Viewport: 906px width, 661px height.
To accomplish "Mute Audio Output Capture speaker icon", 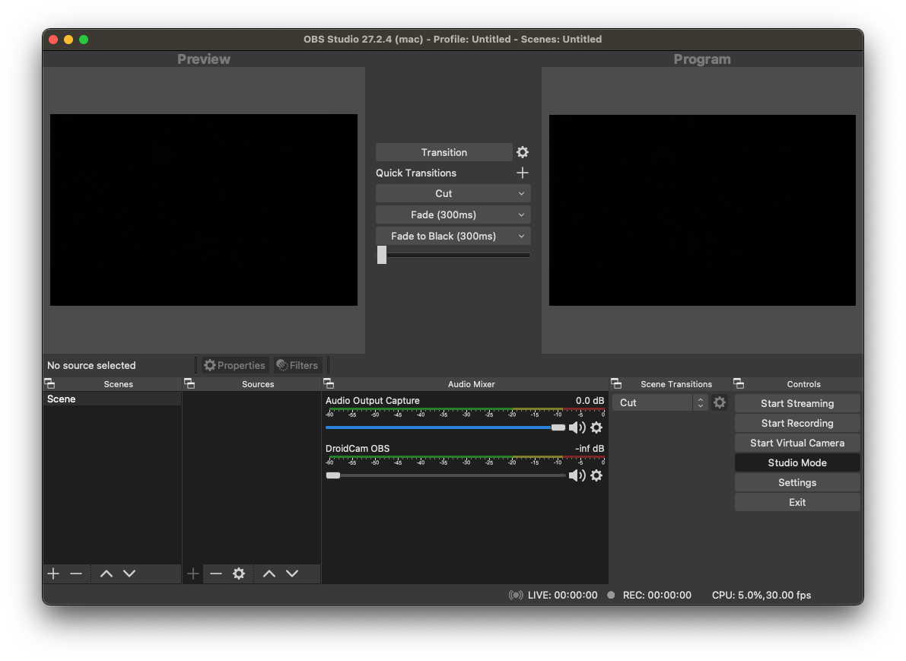I will [577, 427].
